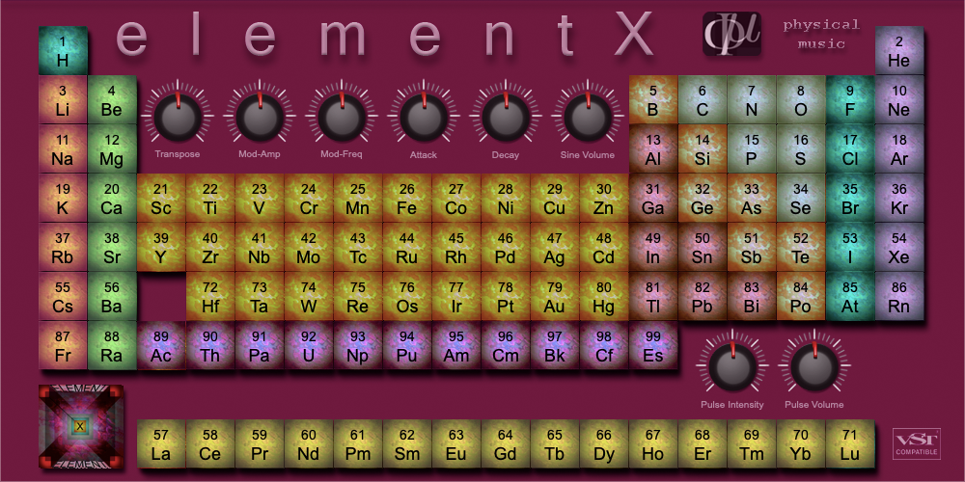Select the Gadolinium (Gd) tile

[506, 443]
